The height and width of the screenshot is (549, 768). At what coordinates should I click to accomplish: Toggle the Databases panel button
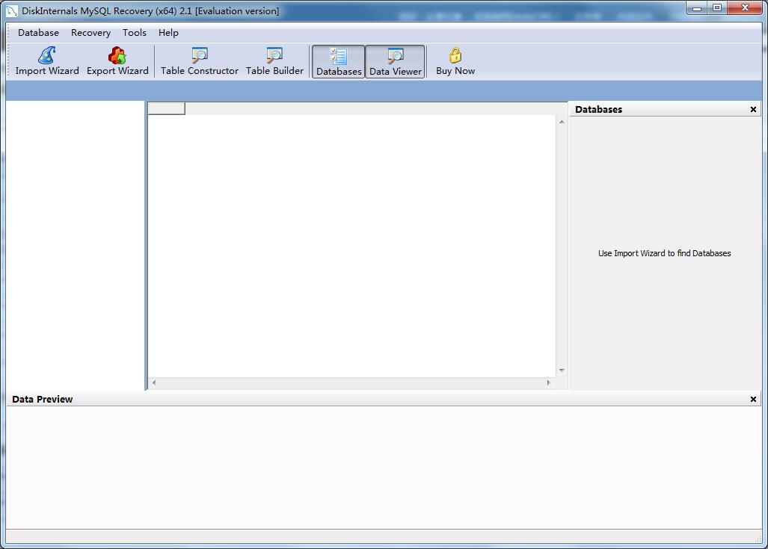click(x=339, y=61)
